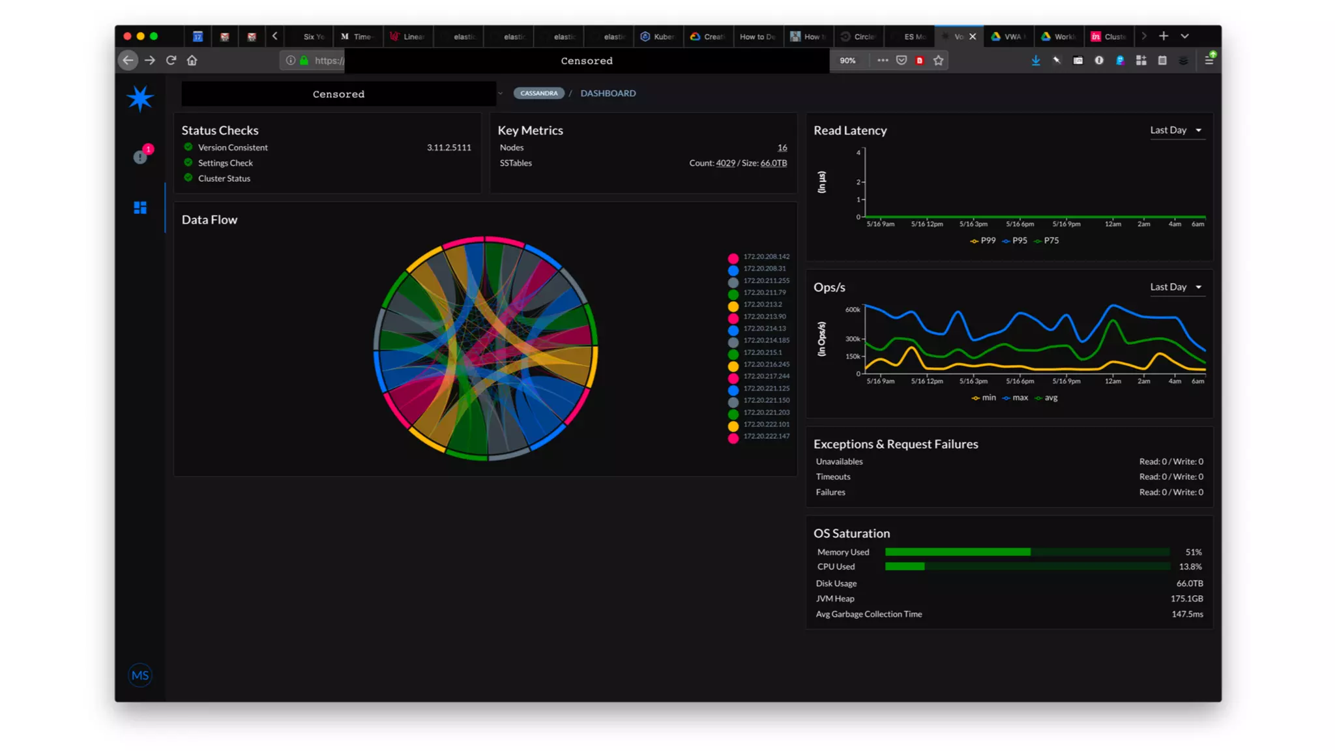The height and width of the screenshot is (751, 1335).
Task: Toggle max series in Ops/s legend
Action: [x=1016, y=398]
